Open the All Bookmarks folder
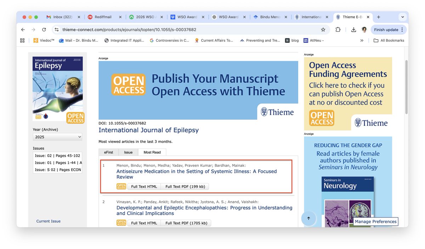This screenshot has width=425, height=249. tap(389, 40)
